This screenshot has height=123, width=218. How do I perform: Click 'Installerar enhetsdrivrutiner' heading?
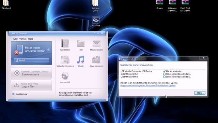137,65
